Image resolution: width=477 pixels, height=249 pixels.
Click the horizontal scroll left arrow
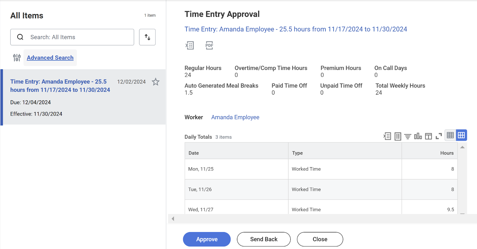pos(173,219)
